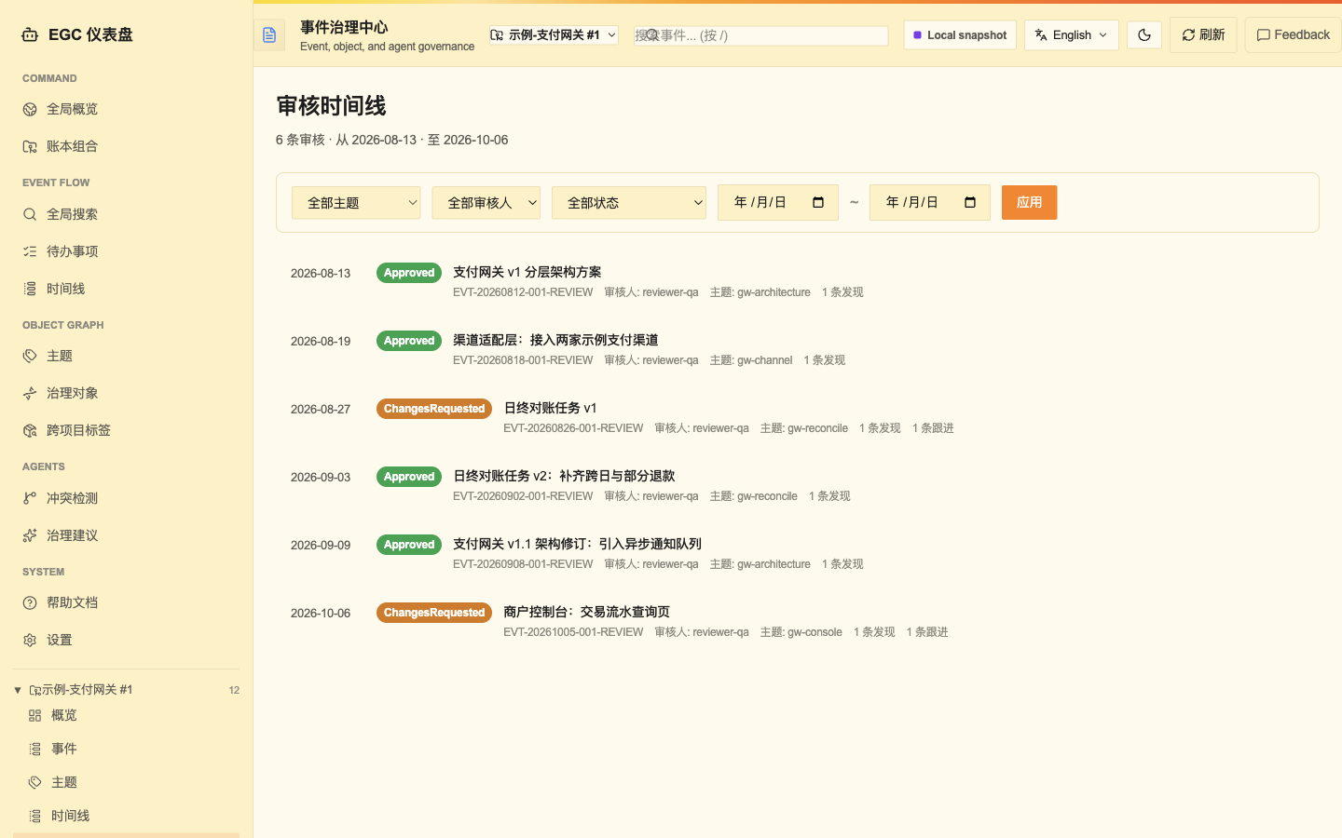The height and width of the screenshot is (838, 1342).
Task: Open 待办事项 list in the sidebar
Action: pos(126,251)
